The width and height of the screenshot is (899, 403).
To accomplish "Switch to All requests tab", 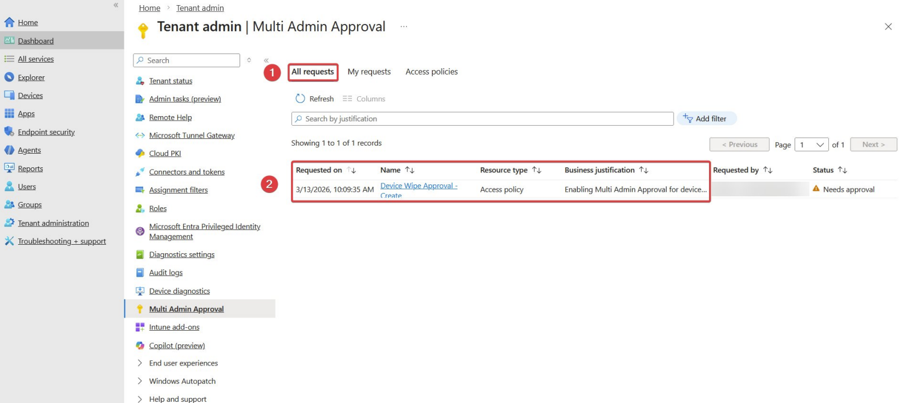I will [x=313, y=72].
